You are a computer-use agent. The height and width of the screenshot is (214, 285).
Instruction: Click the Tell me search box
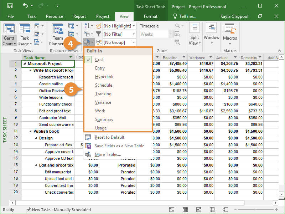(x=187, y=16)
